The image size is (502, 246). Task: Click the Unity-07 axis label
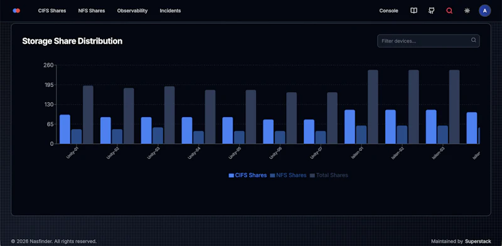[316, 153]
